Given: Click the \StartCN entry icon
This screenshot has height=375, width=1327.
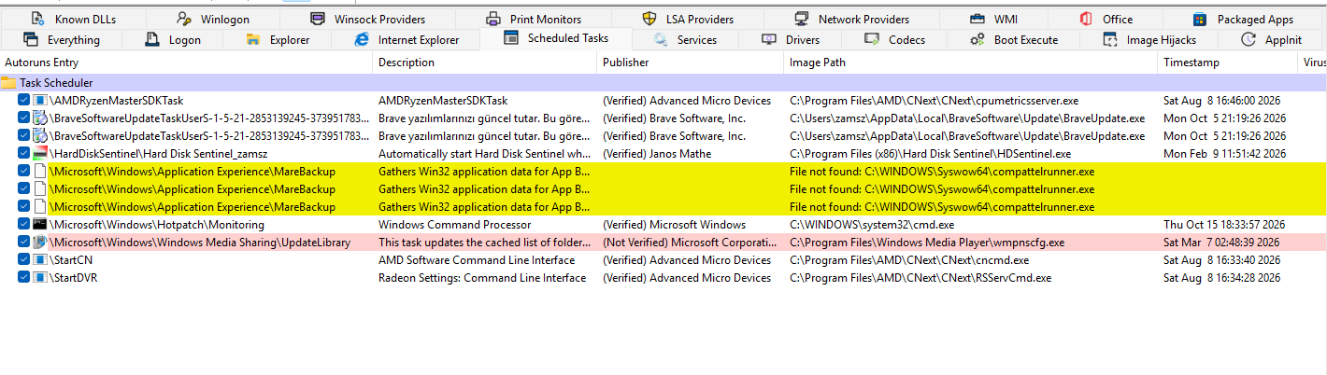Looking at the screenshot, I should (40, 260).
